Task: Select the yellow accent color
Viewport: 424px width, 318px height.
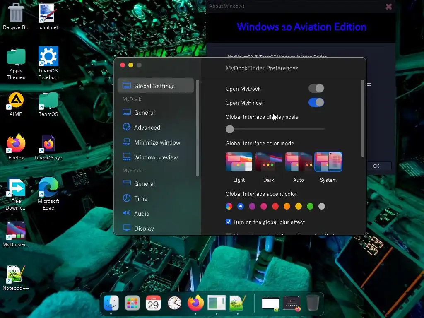Action: tap(299, 206)
